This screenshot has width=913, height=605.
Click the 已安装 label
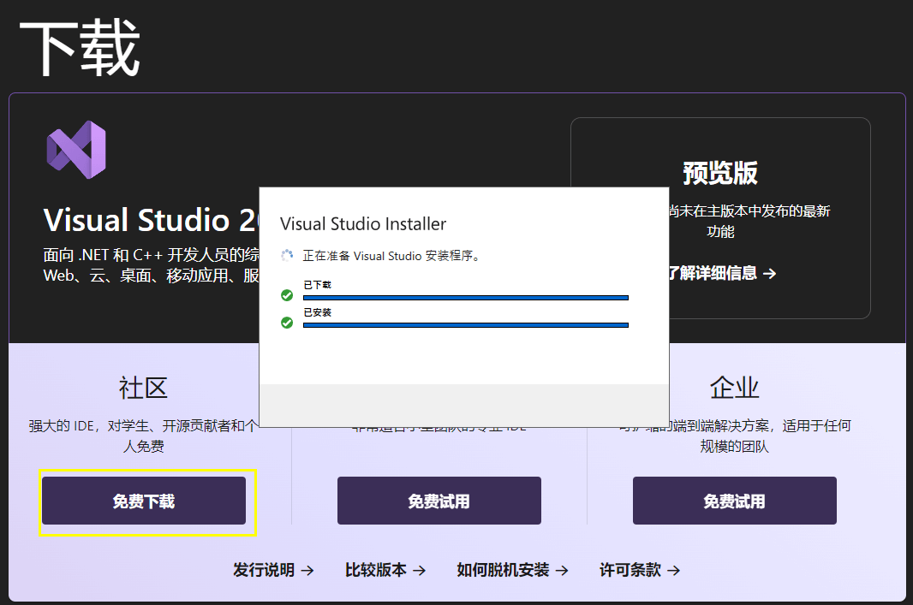[318, 312]
